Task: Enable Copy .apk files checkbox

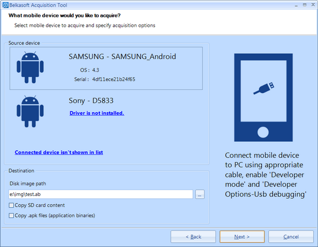Action: (11, 215)
